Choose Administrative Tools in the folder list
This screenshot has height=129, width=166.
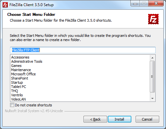(x=27, y=61)
